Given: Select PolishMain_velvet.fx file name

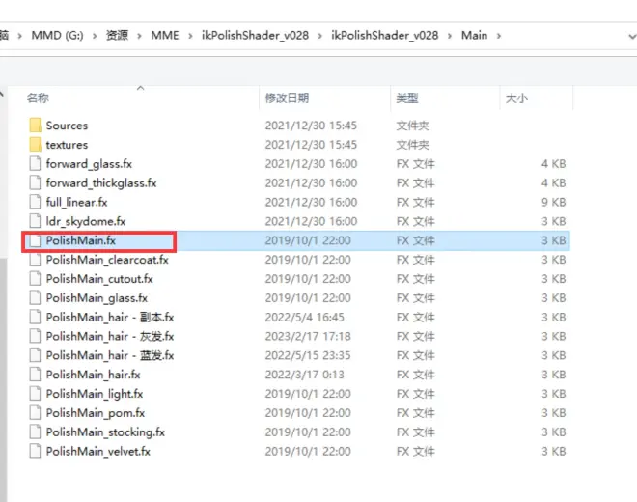Looking at the screenshot, I should 98,451.
